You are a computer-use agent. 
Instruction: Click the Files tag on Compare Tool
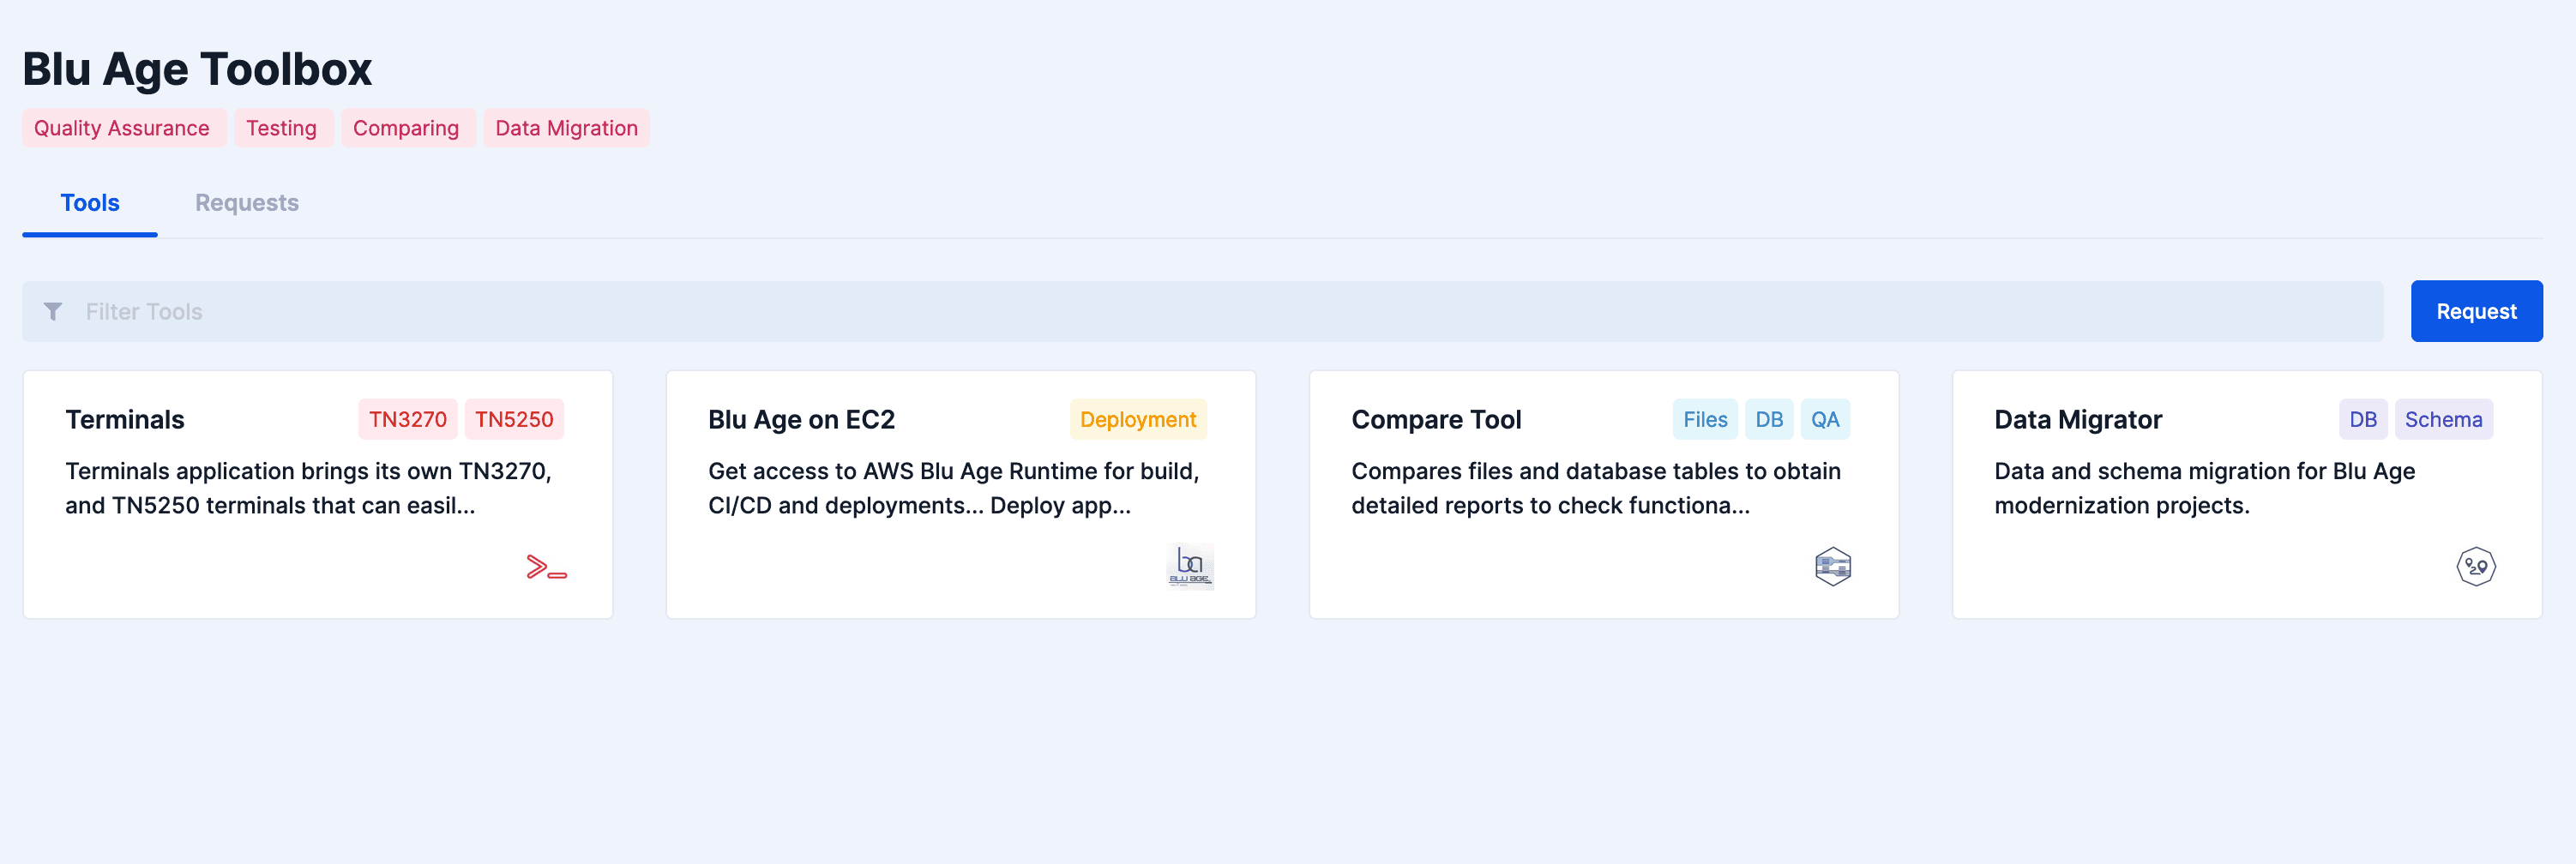click(1705, 419)
